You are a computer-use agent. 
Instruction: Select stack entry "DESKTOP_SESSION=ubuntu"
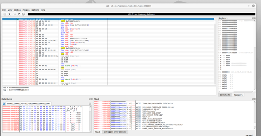click(174, 123)
